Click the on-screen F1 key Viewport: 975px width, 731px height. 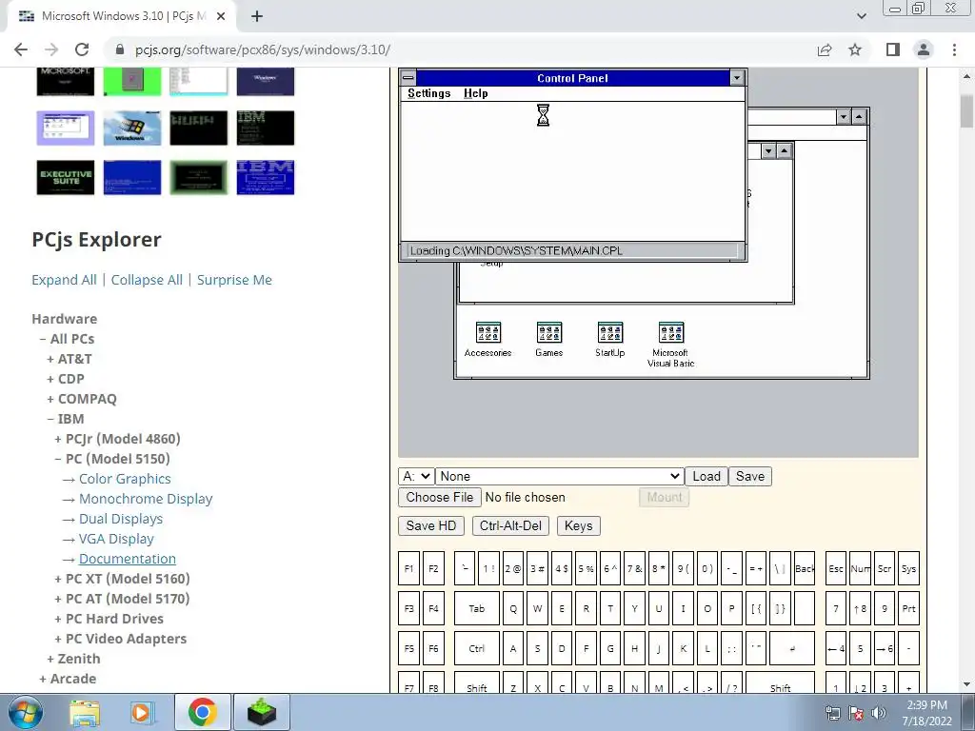tap(408, 569)
